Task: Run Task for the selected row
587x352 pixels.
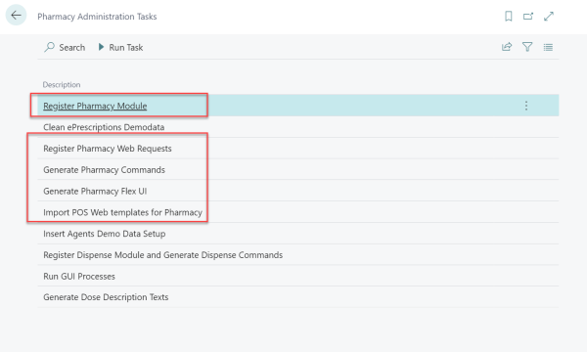Action: coord(120,48)
